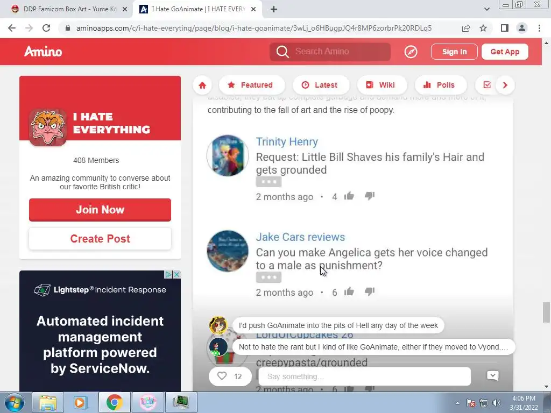The width and height of the screenshot is (551, 413).
Task: Open the Windows Start menu
Action: 15,402
